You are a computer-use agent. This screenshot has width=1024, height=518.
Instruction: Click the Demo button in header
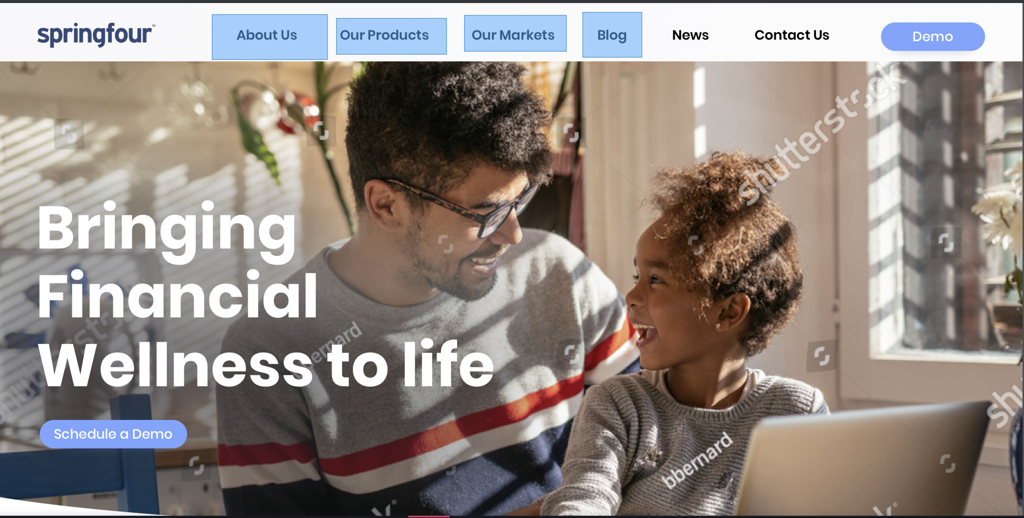[x=933, y=36]
